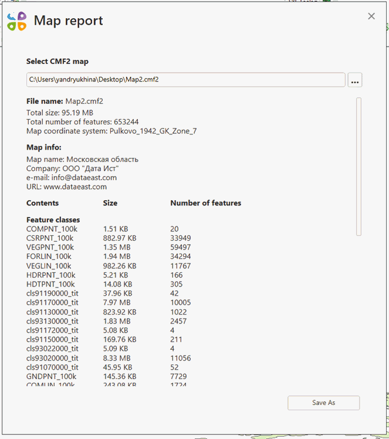Click the FORLIN_100k row
The image size is (389, 439).
coord(49,256)
